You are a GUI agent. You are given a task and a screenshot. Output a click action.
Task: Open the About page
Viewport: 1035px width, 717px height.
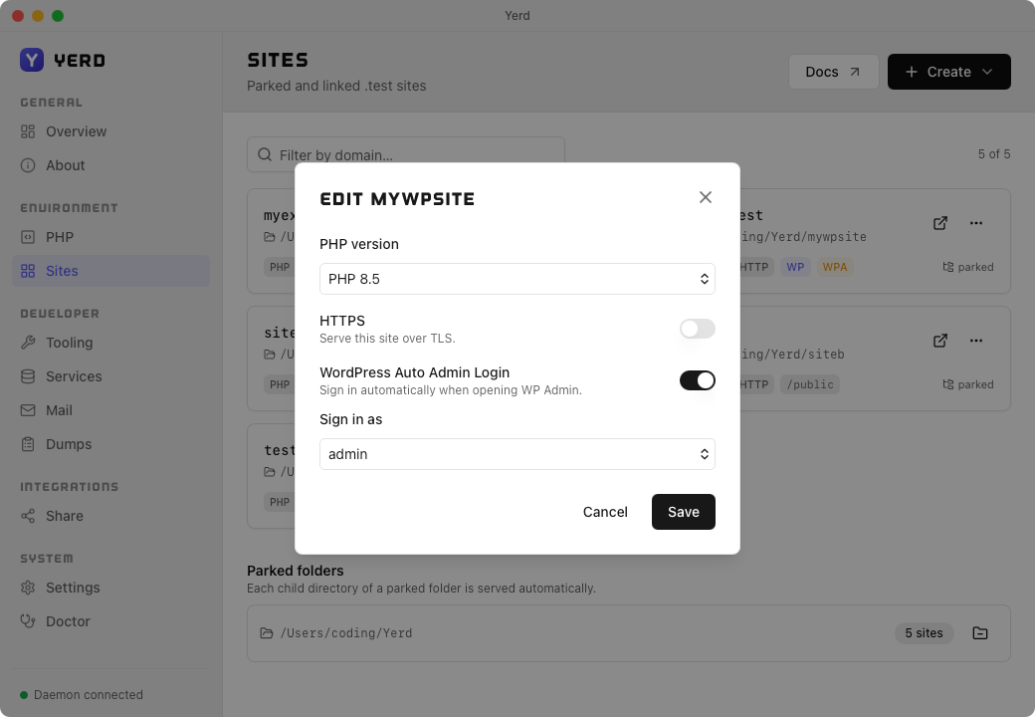pos(110,165)
